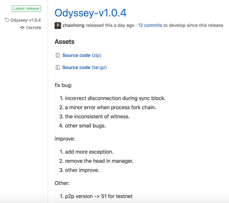The height and width of the screenshot is (203, 229).
Task: Click the 'improve:' text
Action: [x=65, y=139]
